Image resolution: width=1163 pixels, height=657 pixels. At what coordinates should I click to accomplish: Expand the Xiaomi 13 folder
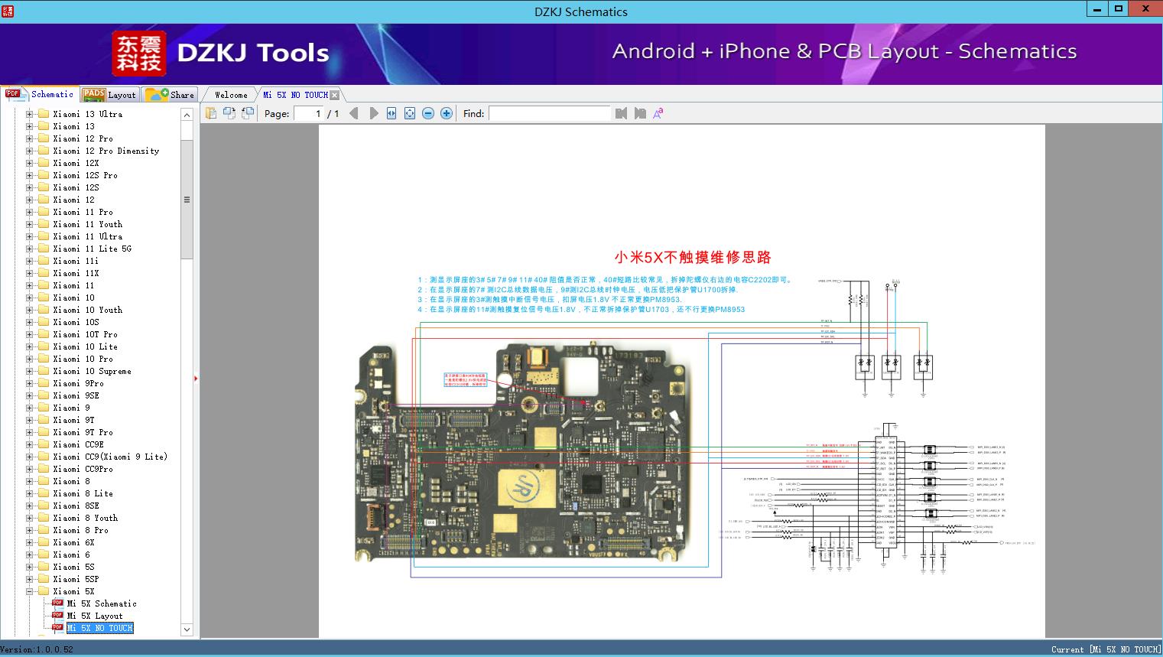29,126
